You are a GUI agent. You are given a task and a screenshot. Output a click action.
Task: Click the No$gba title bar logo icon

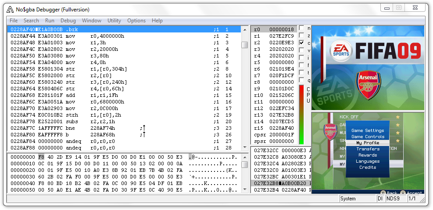pos(10,10)
